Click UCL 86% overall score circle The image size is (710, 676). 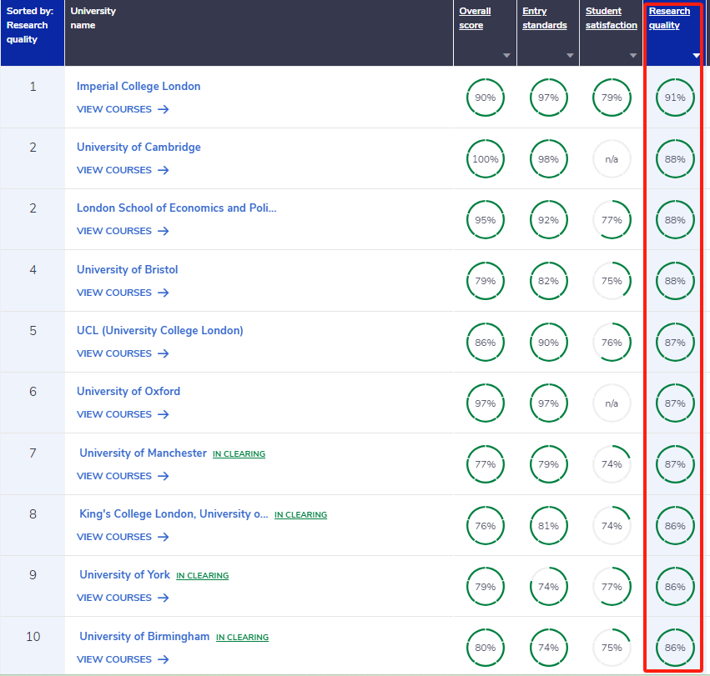(x=486, y=342)
